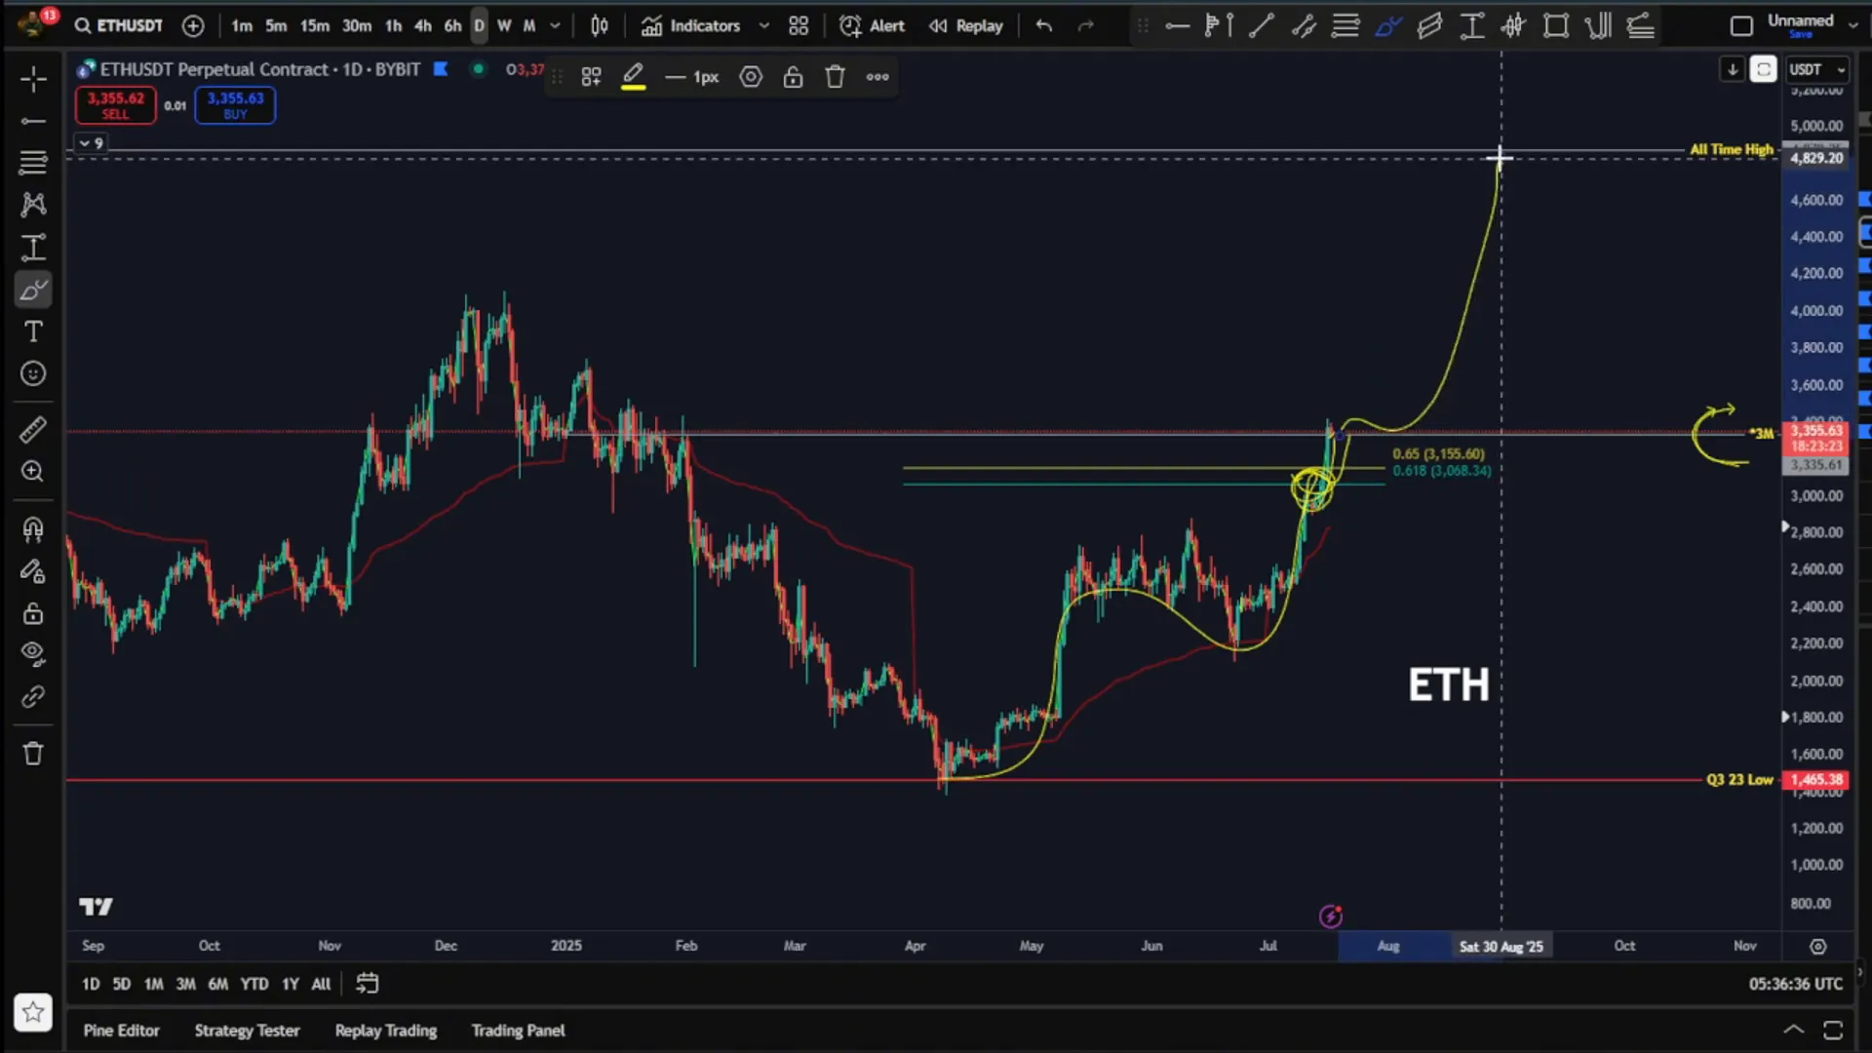Viewport: 1872px width, 1053px height.
Task: Select the brush drawing tool in sidebar
Action: (x=33, y=290)
